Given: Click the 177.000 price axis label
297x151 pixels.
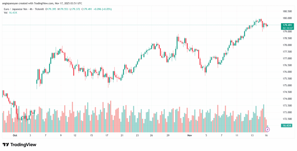Looking at the screenshot, I should coord(287,58).
